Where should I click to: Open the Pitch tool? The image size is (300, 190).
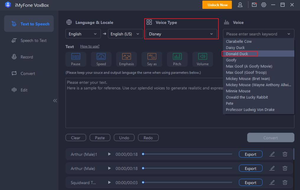click(x=177, y=59)
